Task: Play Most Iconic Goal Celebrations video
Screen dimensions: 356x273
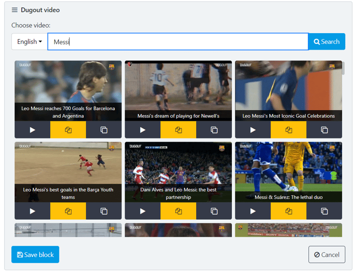Action: point(253,130)
